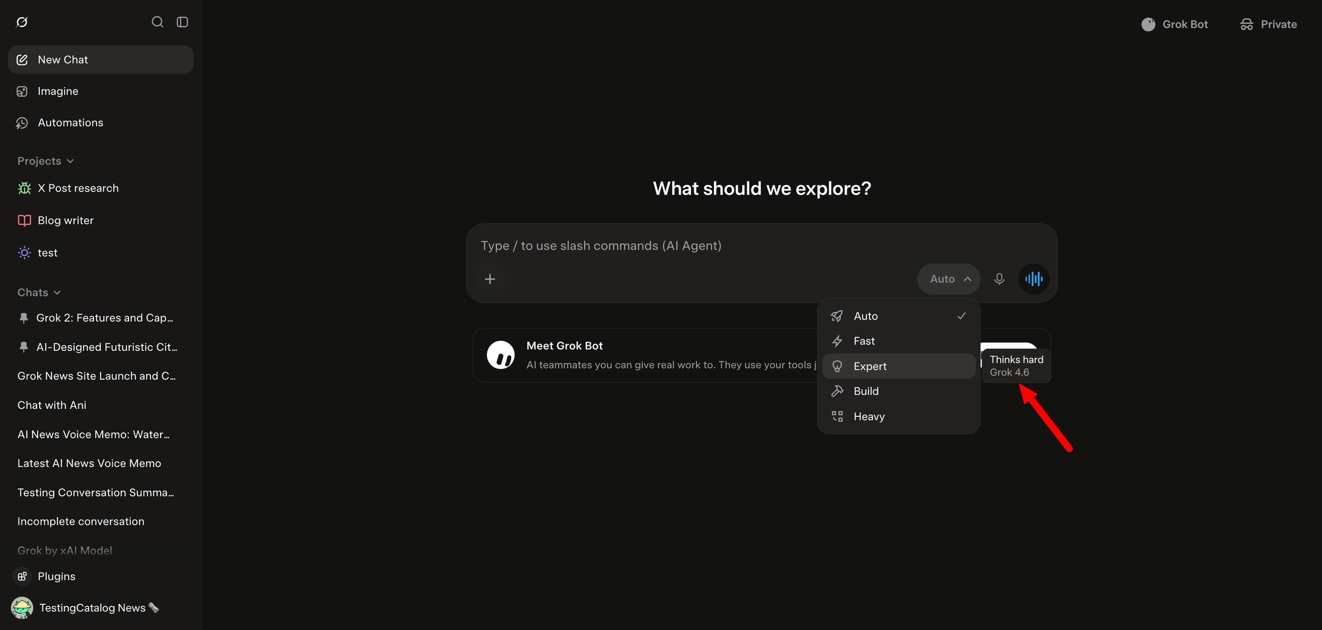Select Fast mode in model menu

click(x=899, y=341)
